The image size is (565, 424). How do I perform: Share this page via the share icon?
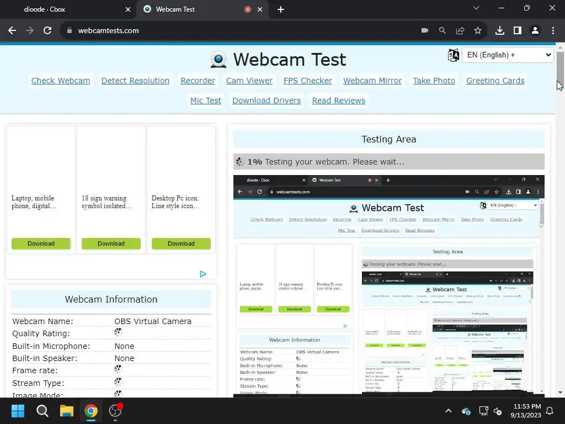point(460,31)
